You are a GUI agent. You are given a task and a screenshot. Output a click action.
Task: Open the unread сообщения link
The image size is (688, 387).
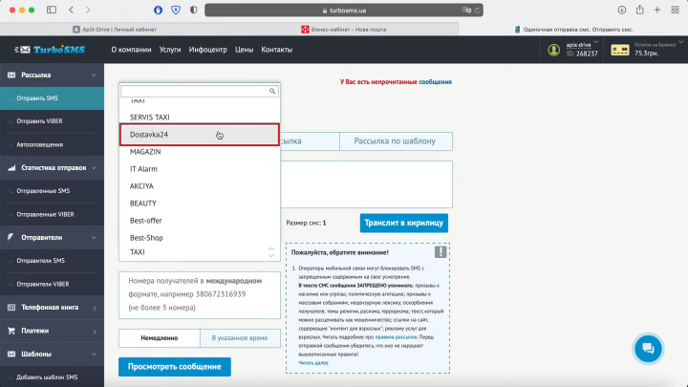[435, 81]
